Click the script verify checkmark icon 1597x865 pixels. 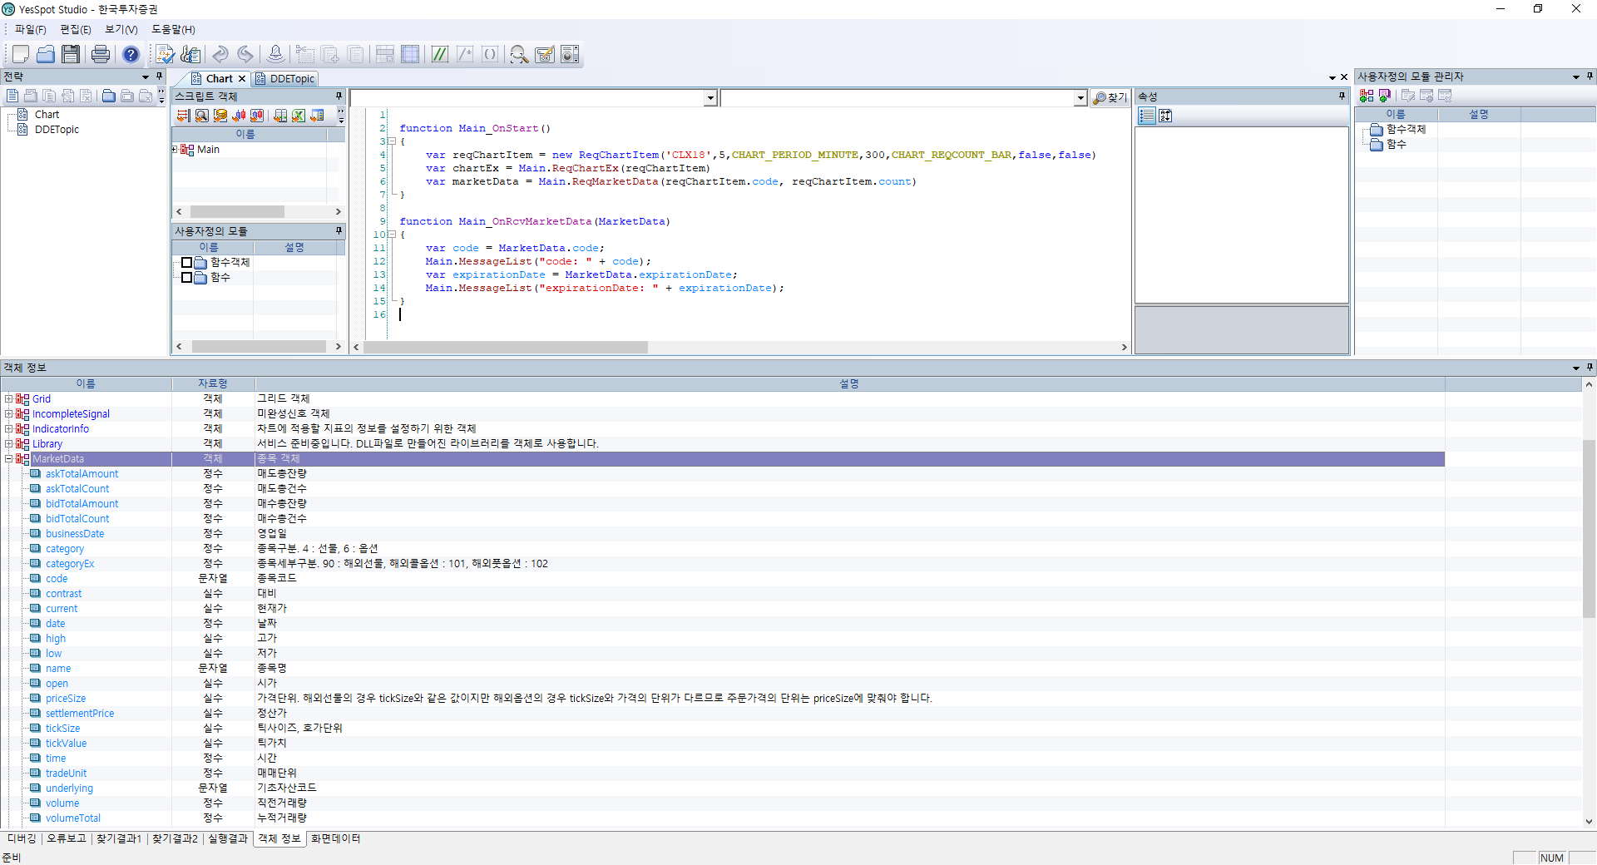coord(165,54)
